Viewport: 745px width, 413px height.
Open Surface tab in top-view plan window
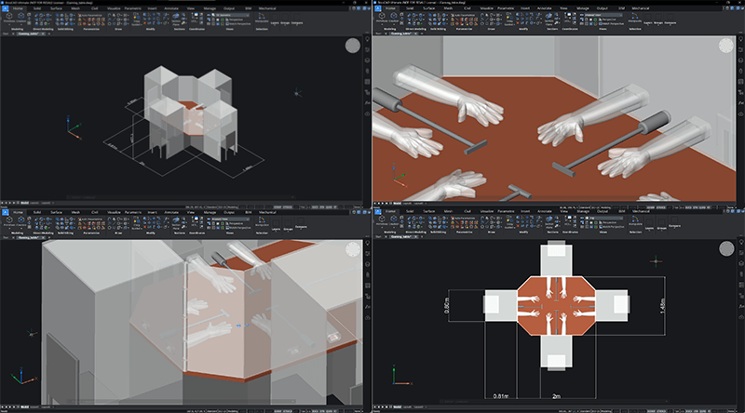428,212
